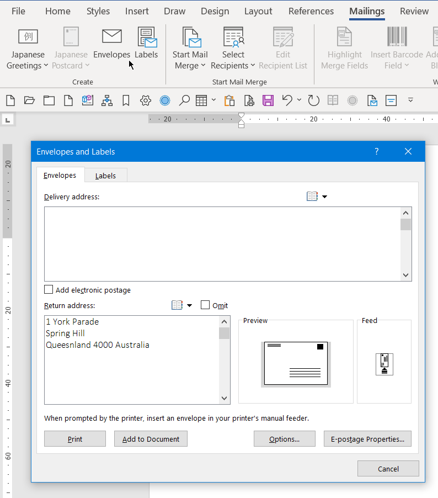438x498 pixels.
Task: Open the References ribbon tab
Action: (311, 11)
